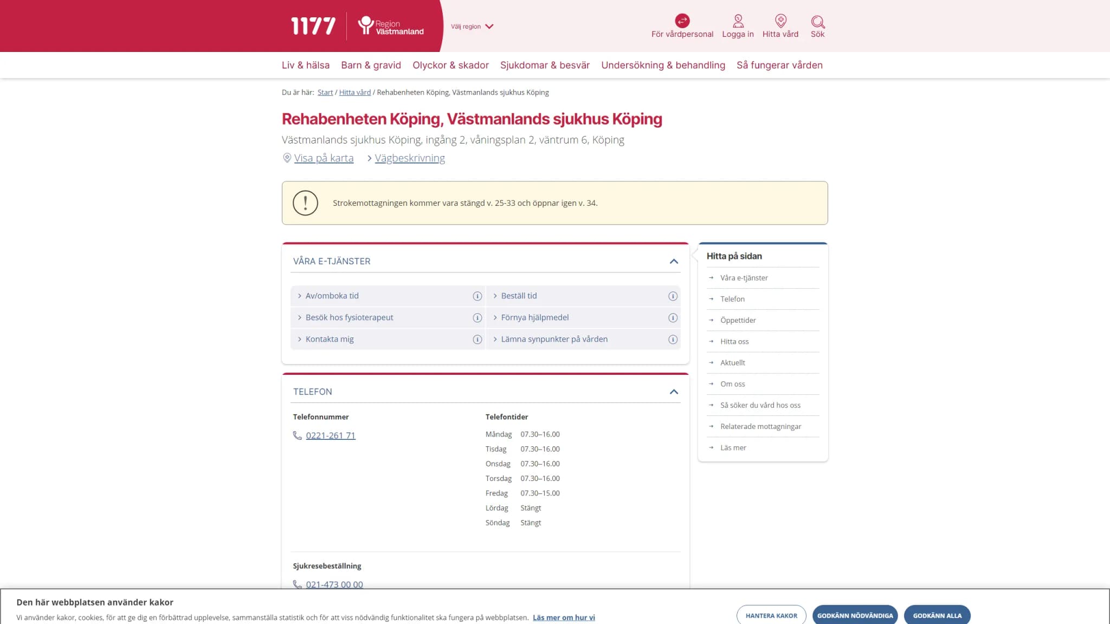Click the Hantera kakor button

click(x=771, y=615)
